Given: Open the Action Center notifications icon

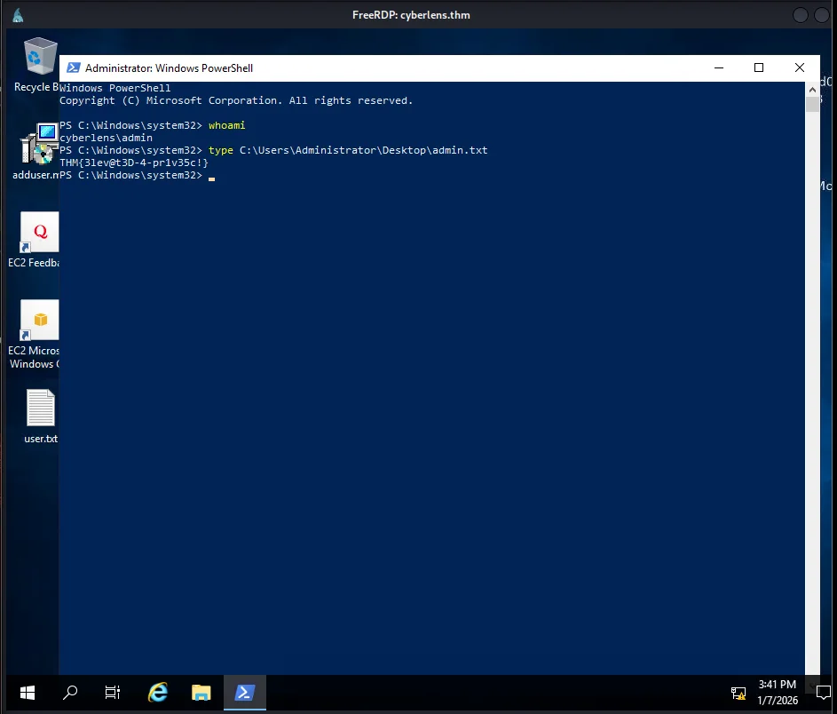Looking at the screenshot, I should pyautogui.click(x=822, y=693).
